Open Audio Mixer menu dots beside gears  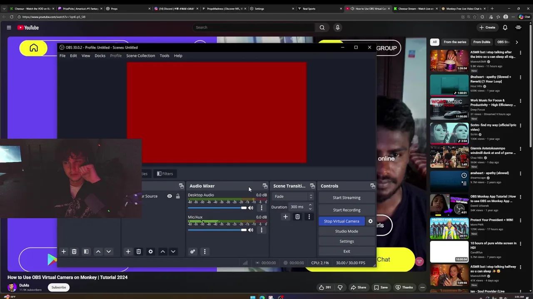click(x=204, y=252)
